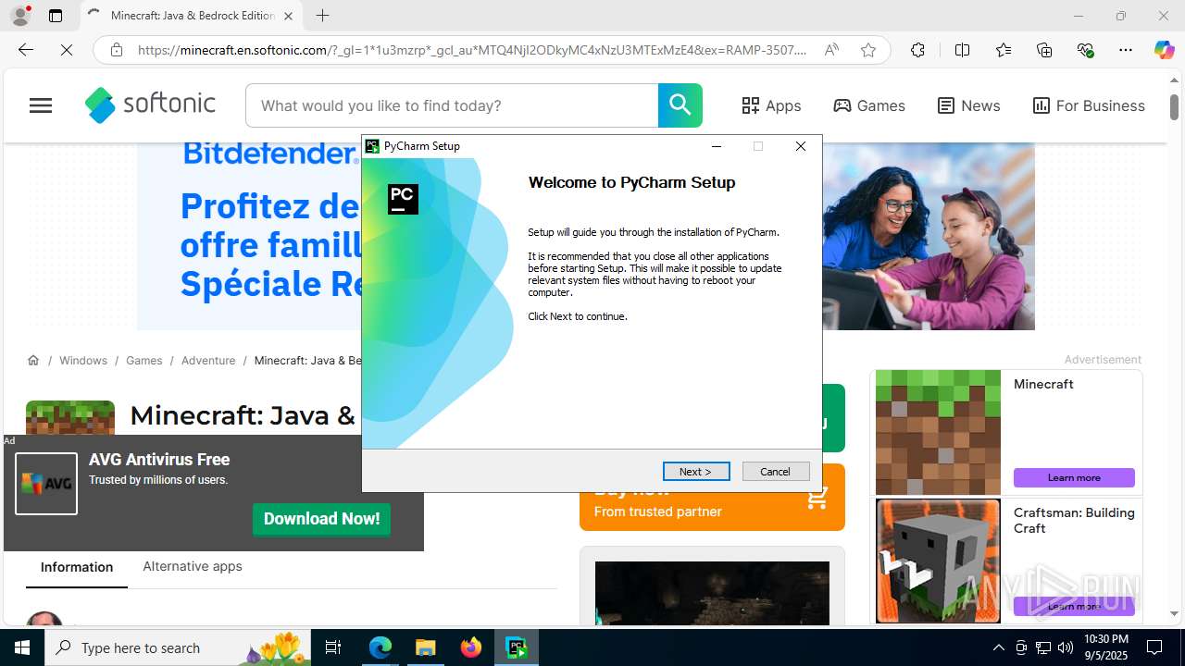This screenshot has height=666, width=1185.
Task: Click the taskbar search box
Action: 178,647
